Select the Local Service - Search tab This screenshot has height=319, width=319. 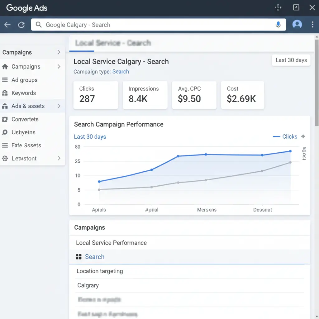pyautogui.click(x=113, y=43)
